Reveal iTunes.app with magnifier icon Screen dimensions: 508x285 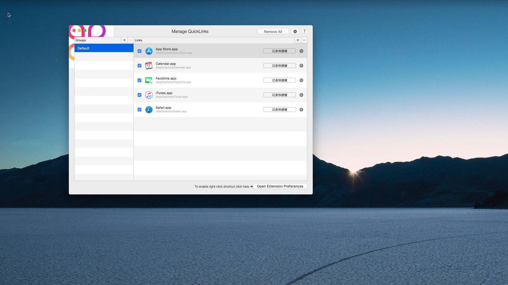[301, 95]
